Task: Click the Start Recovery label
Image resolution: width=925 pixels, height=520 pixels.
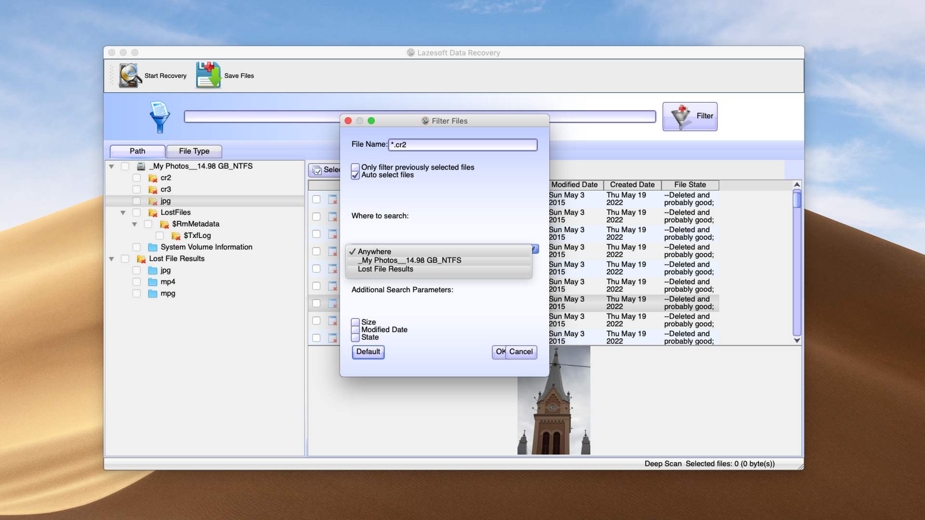Action: pyautogui.click(x=165, y=76)
